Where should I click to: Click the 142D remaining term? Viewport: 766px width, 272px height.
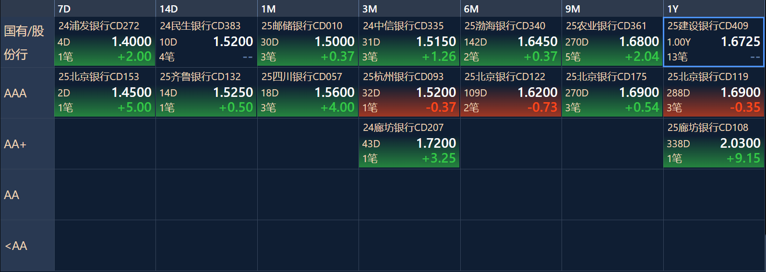click(x=475, y=42)
